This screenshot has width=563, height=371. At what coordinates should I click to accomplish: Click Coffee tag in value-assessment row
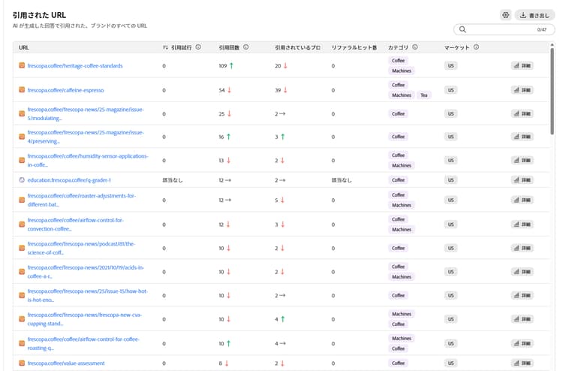(398, 363)
